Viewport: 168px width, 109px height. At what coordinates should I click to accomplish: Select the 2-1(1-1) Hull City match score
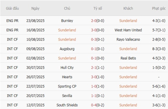98,68
